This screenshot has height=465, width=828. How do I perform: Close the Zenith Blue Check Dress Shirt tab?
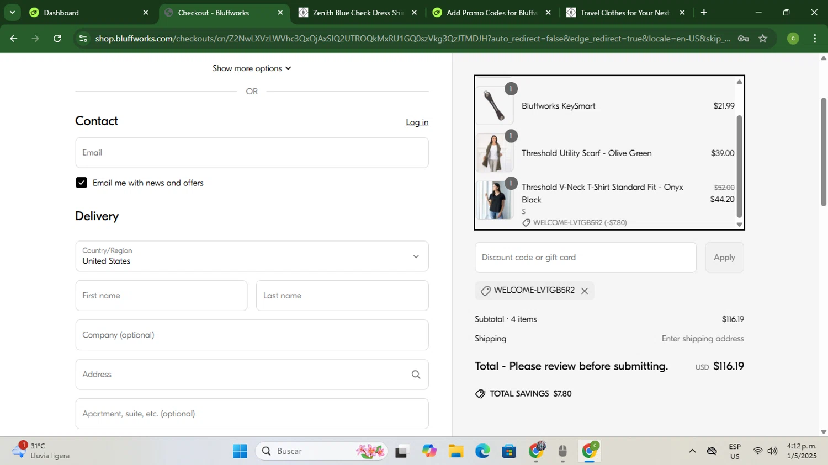pyautogui.click(x=414, y=12)
